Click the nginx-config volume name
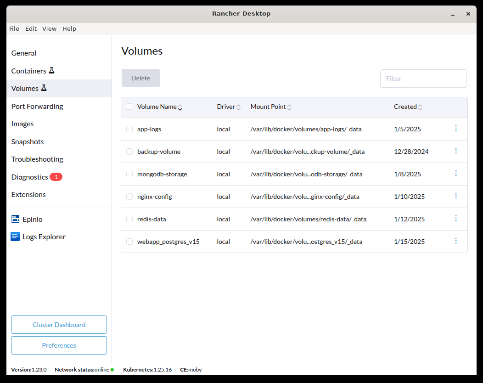The height and width of the screenshot is (383, 483). 154,197
